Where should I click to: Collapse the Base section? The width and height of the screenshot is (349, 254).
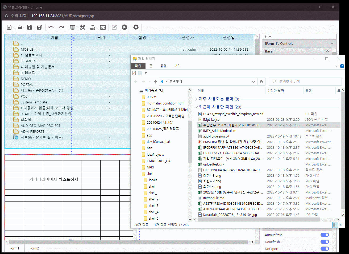point(327,51)
